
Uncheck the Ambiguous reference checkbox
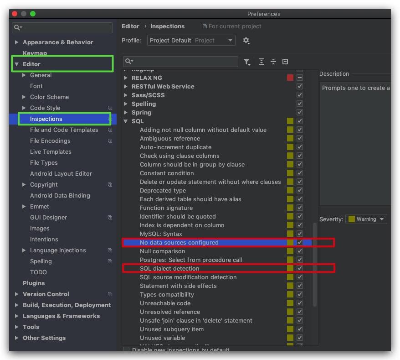(299, 139)
